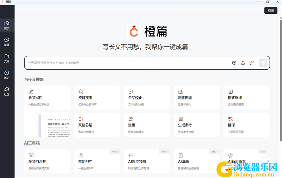Image resolution: width=282 pixels, height=178 pixels.
Task: Click the AI漫画 card title
Action: pos(183,161)
